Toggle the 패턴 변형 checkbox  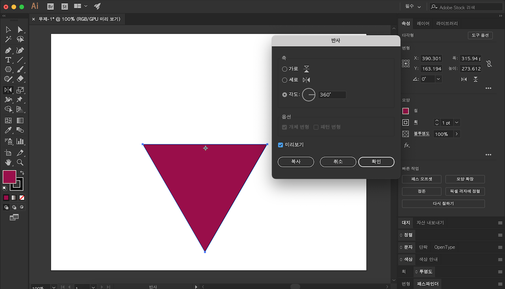pyautogui.click(x=316, y=127)
